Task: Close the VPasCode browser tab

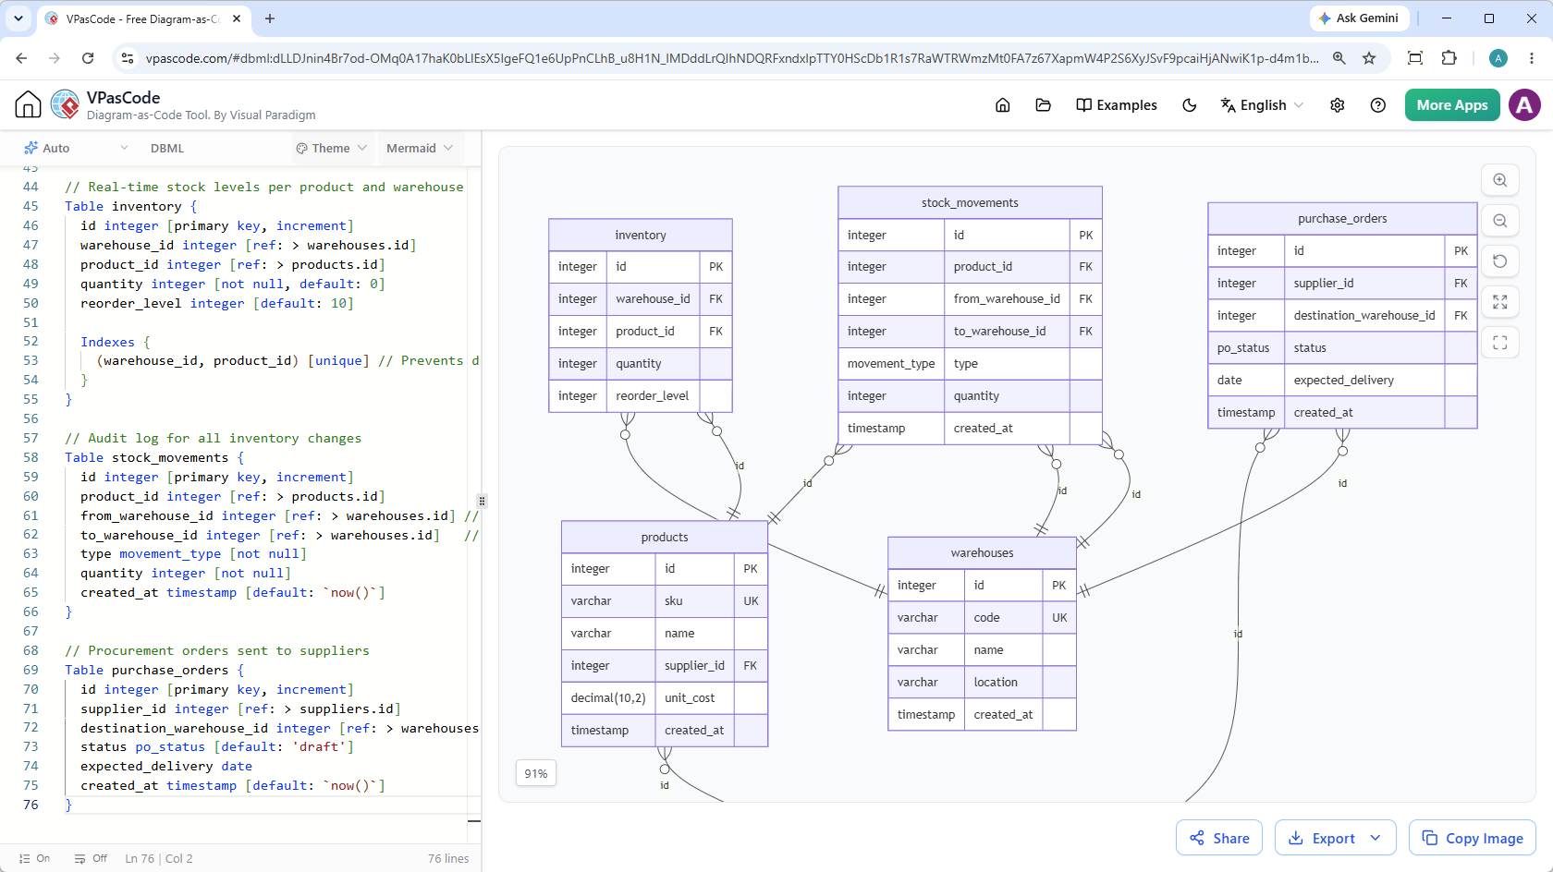Action: point(237,18)
